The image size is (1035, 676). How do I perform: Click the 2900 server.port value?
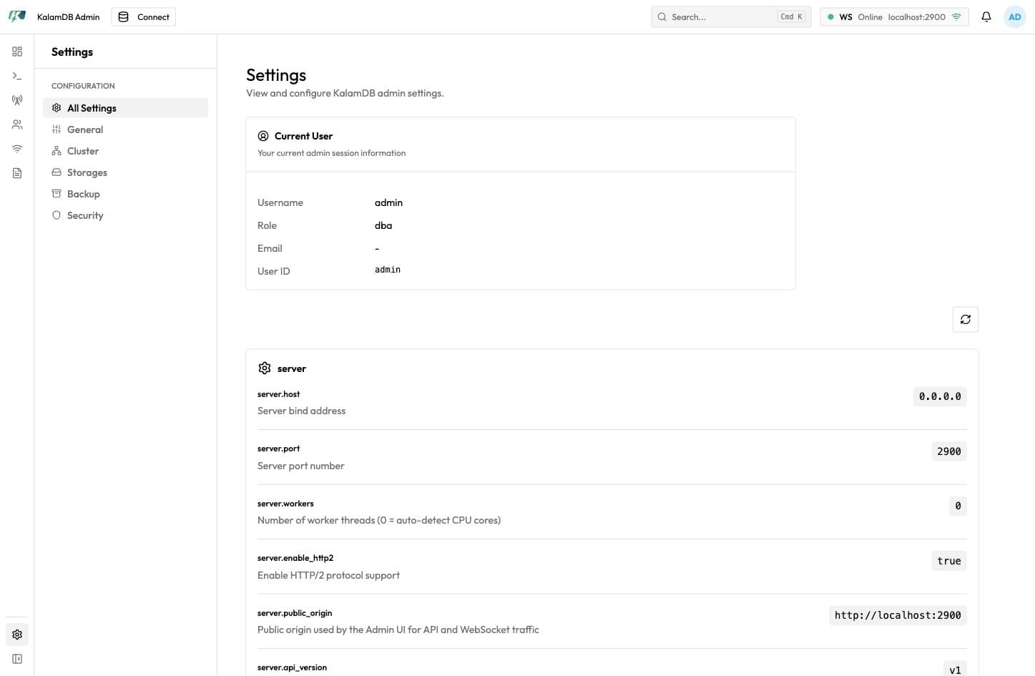(949, 451)
